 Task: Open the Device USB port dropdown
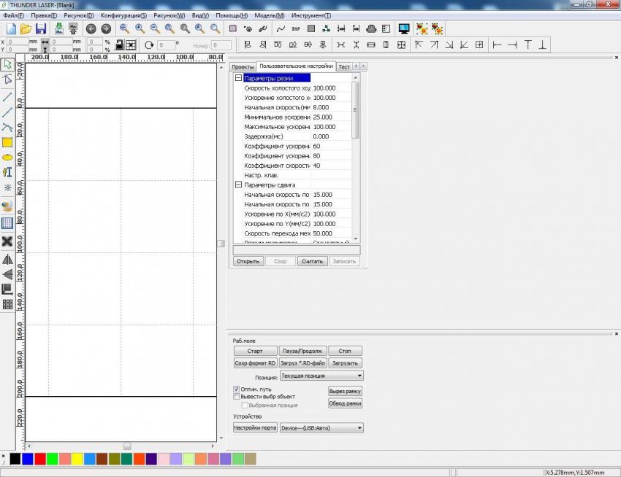(321, 428)
